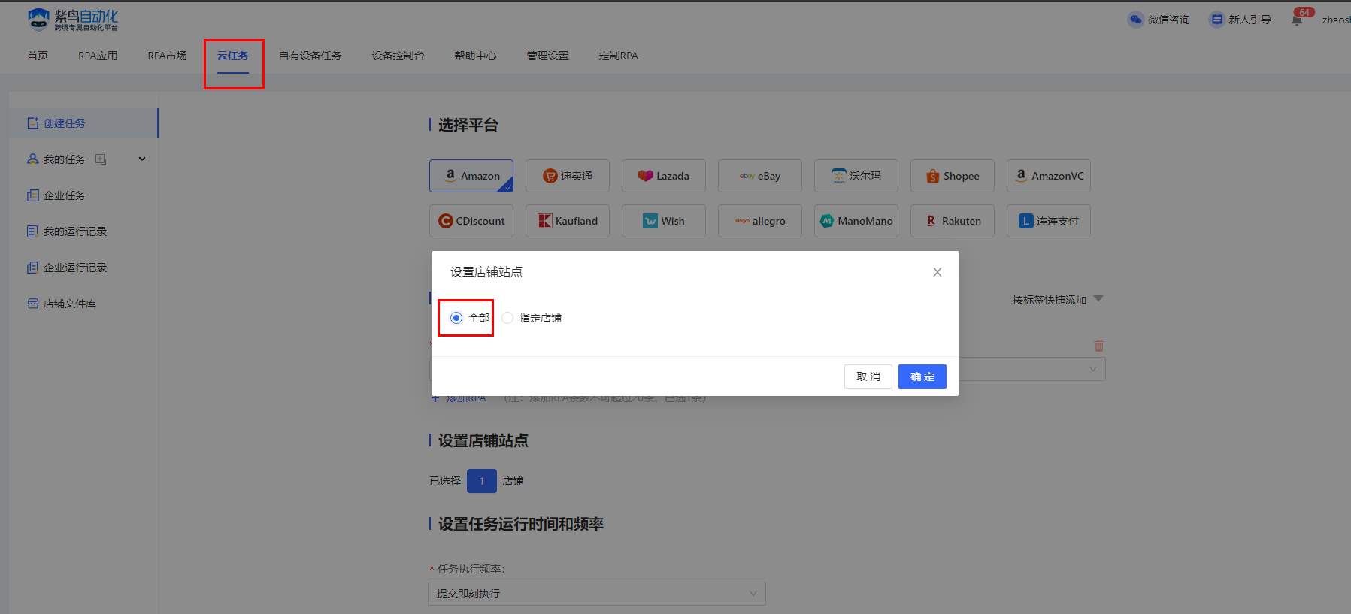Expand the 我的任务 chevron
1351x614 pixels.
coord(142,159)
